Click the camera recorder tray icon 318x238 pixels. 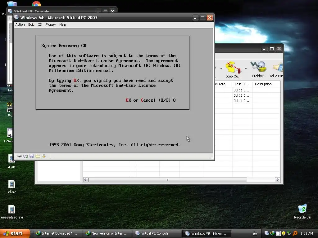[278, 233]
